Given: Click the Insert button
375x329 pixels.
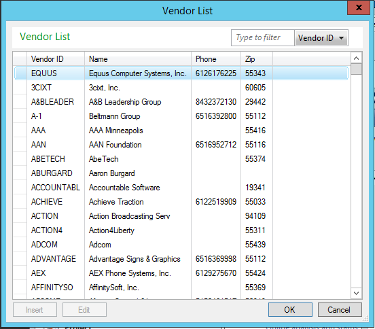Looking at the screenshot, I should 35,309.
